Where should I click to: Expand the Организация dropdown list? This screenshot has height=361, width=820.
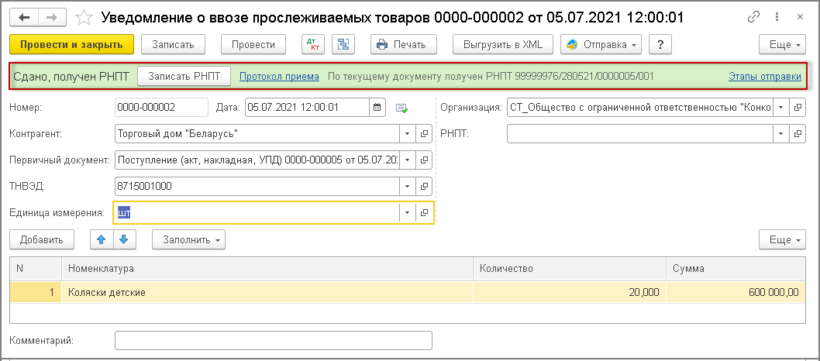coord(780,107)
